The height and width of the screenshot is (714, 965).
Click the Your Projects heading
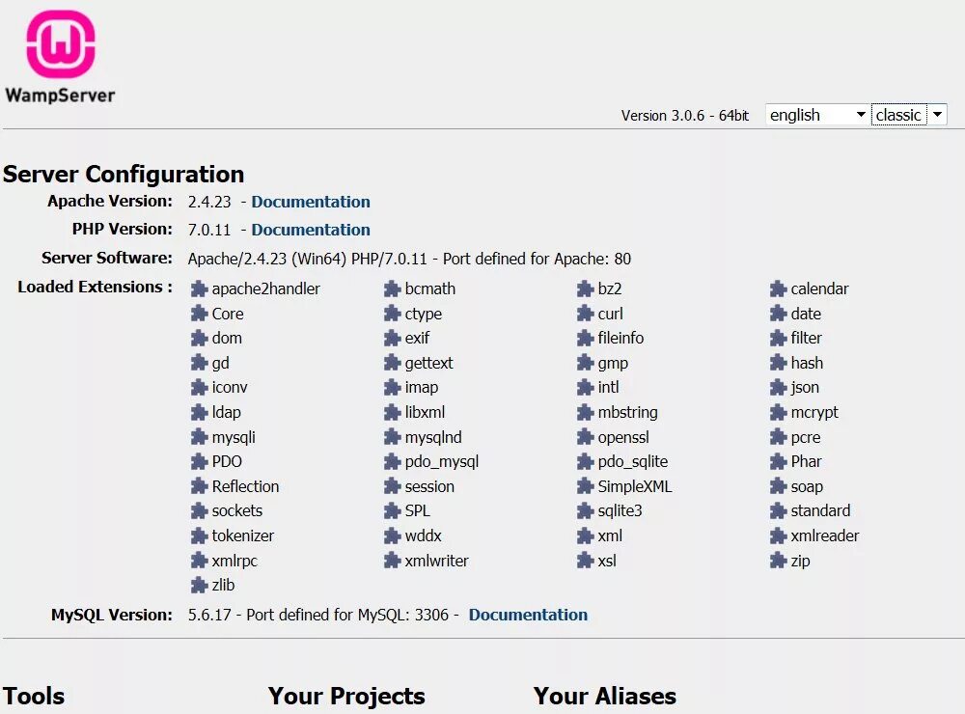point(346,697)
